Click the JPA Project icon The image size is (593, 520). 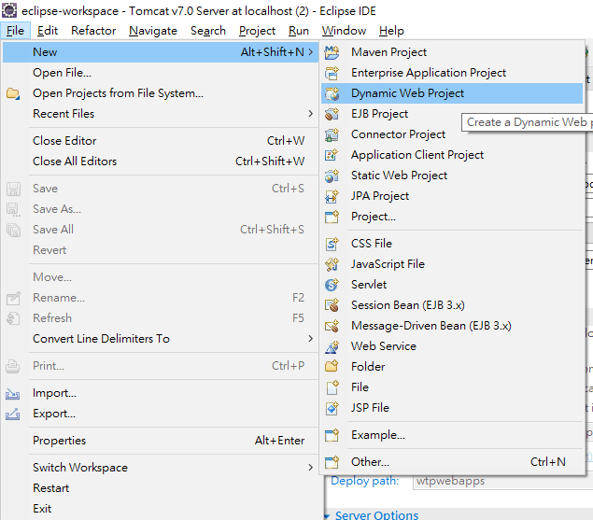(332, 196)
